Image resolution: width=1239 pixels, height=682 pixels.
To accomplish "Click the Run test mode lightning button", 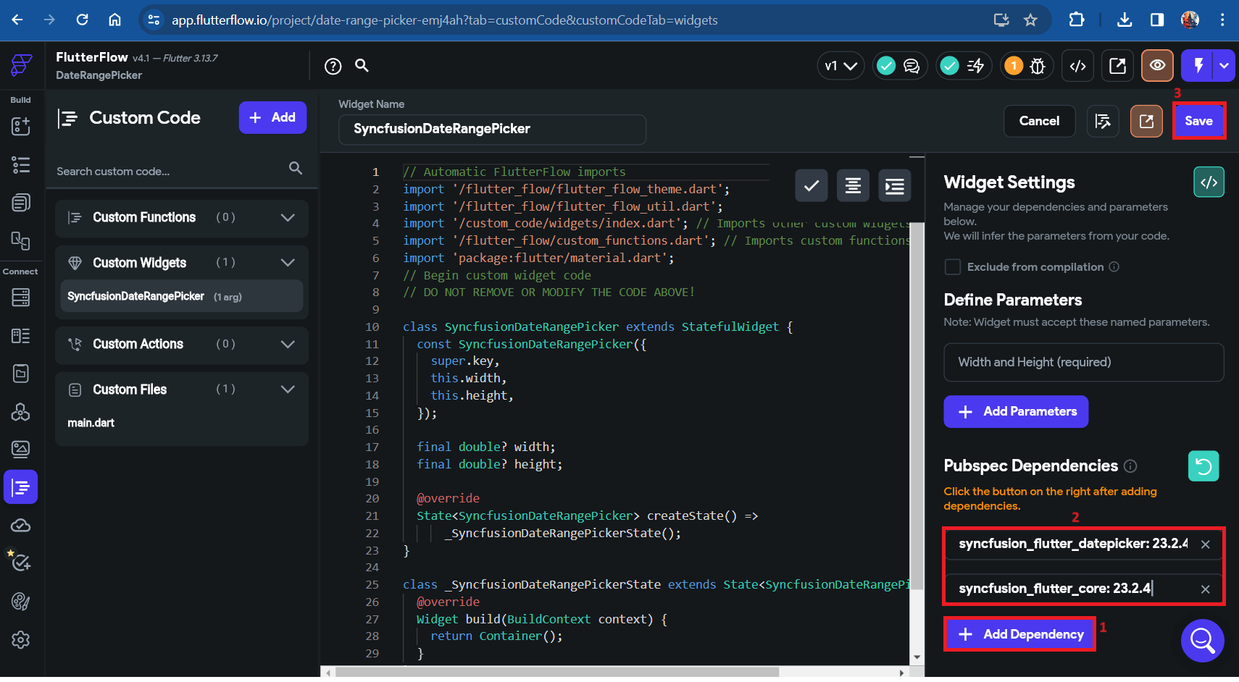I will coord(1198,66).
